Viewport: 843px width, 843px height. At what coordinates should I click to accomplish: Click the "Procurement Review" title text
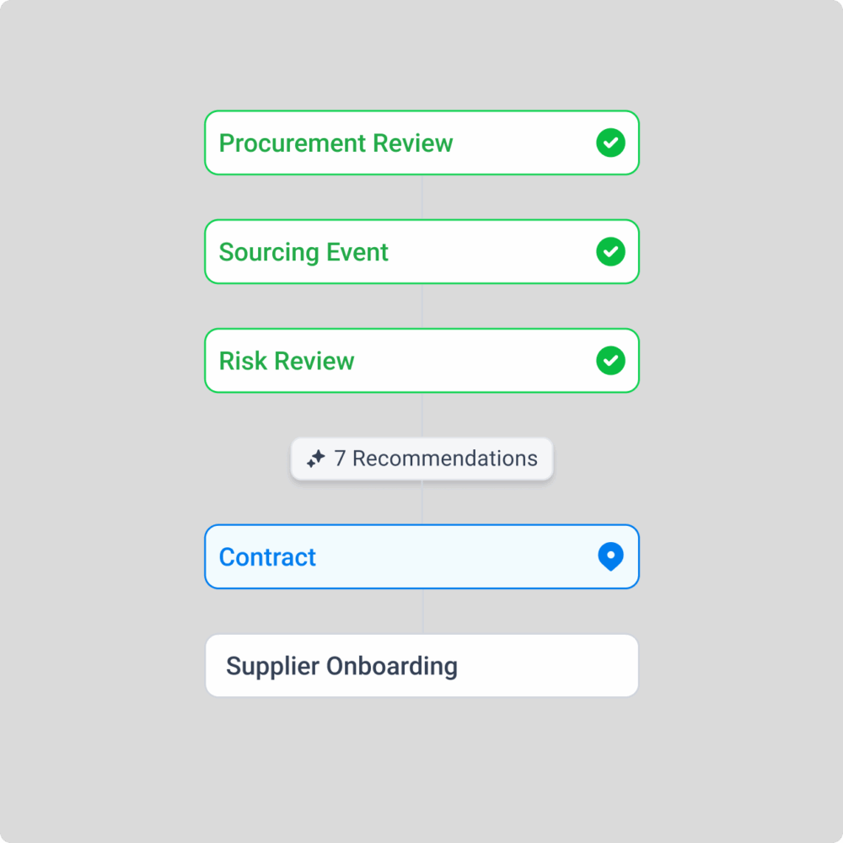tap(336, 143)
